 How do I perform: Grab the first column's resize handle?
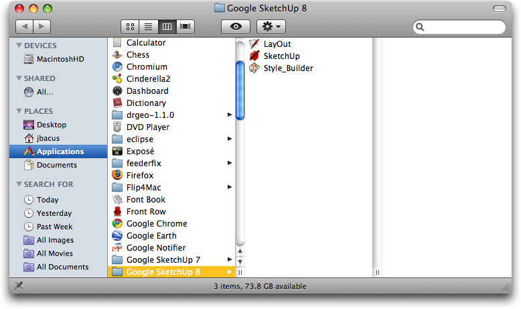(240, 272)
